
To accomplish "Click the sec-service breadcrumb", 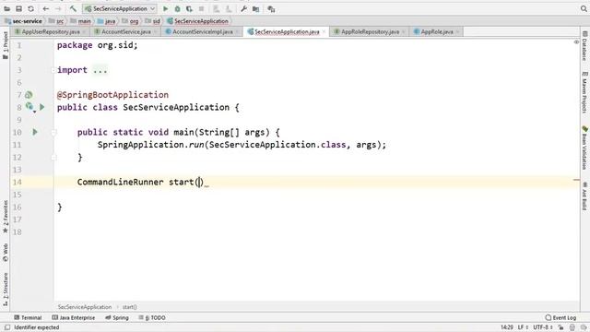I will pos(23,21).
